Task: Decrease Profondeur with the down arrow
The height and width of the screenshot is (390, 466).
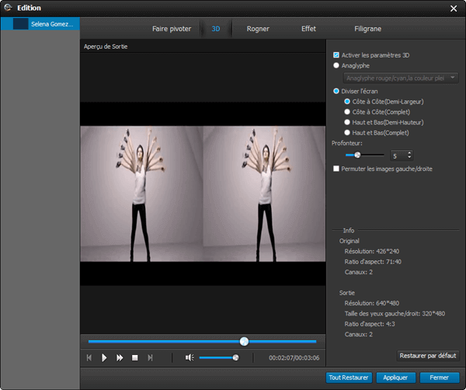Action: [409, 158]
